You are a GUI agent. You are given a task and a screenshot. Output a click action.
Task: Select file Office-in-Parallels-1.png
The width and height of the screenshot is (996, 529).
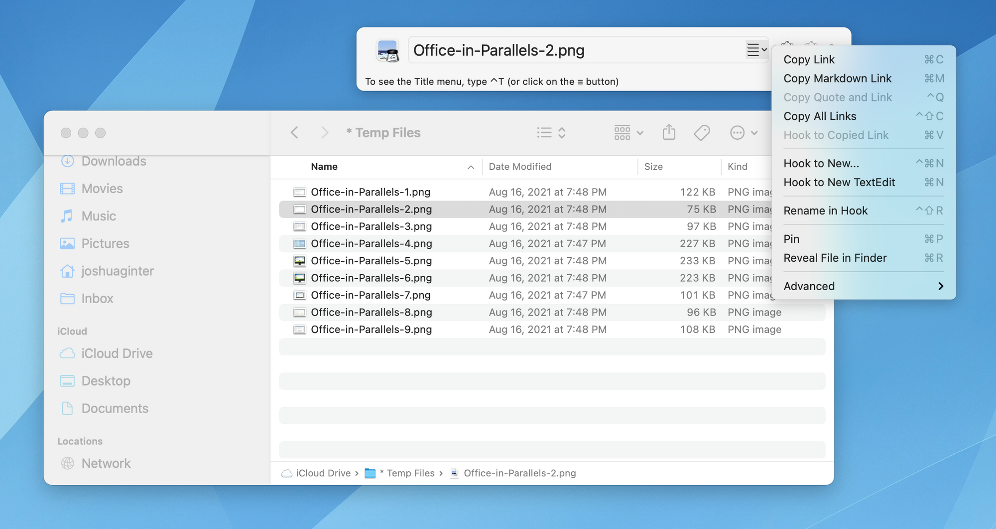point(371,192)
